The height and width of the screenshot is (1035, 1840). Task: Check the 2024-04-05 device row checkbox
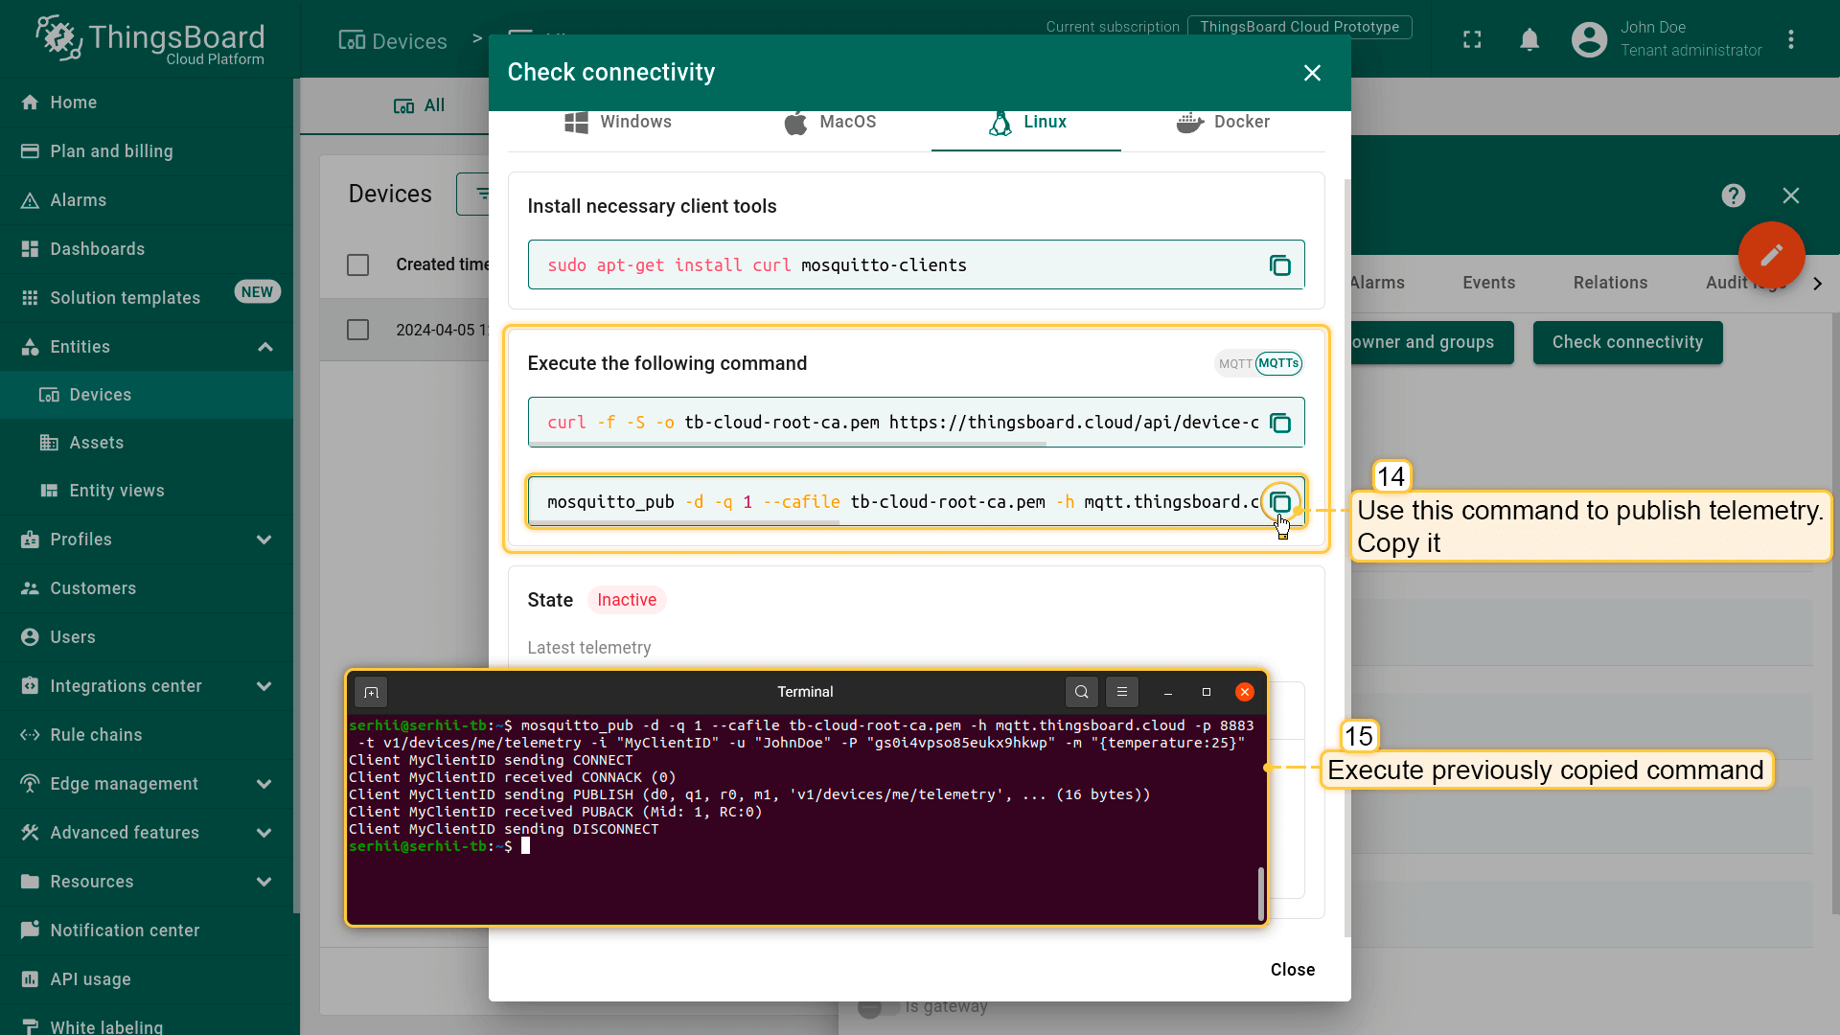[x=357, y=330]
